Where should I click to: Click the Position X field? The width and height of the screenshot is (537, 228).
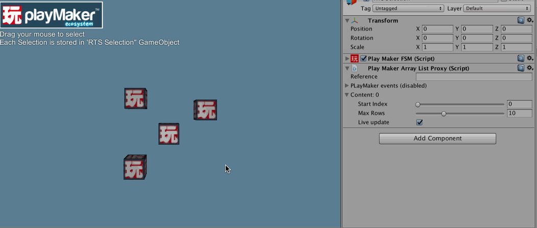[x=437, y=29]
